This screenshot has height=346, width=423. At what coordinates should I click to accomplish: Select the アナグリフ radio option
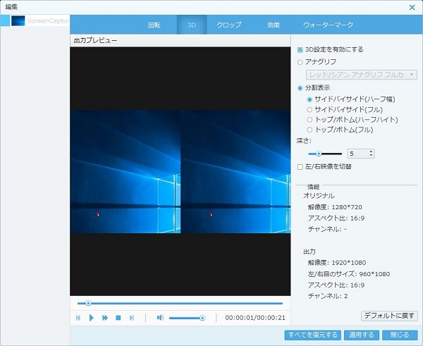pos(300,62)
